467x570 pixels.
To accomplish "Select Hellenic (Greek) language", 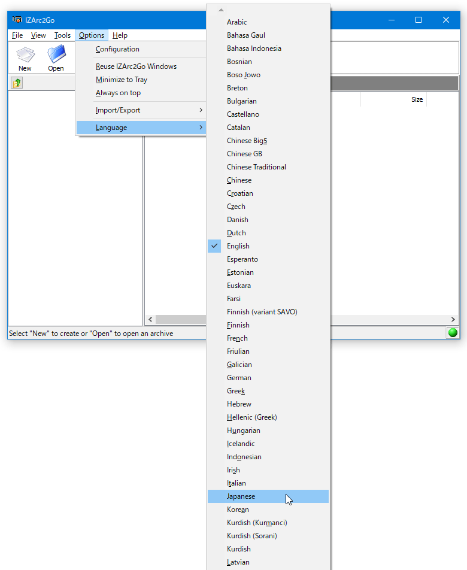I will tap(268, 417).
